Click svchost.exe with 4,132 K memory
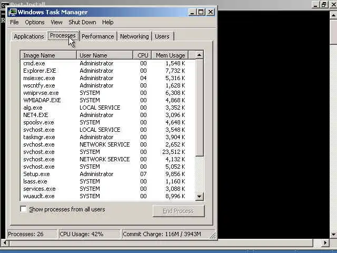337x253 pixels. (x=107, y=159)
